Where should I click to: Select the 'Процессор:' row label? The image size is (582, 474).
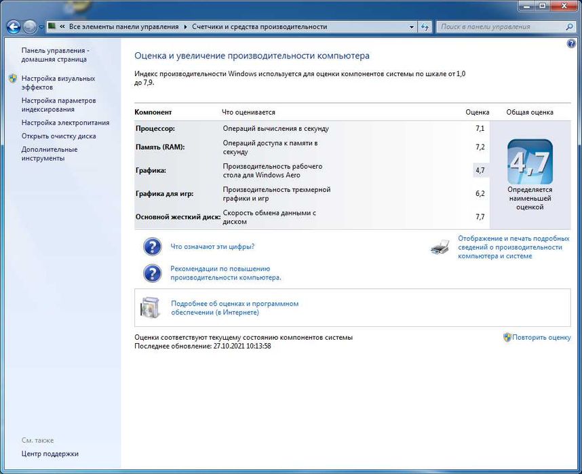pyautogui.click(x=155, y=128)
